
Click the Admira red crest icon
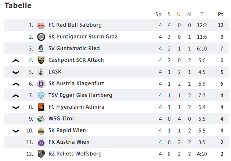(x=41, y=107)
